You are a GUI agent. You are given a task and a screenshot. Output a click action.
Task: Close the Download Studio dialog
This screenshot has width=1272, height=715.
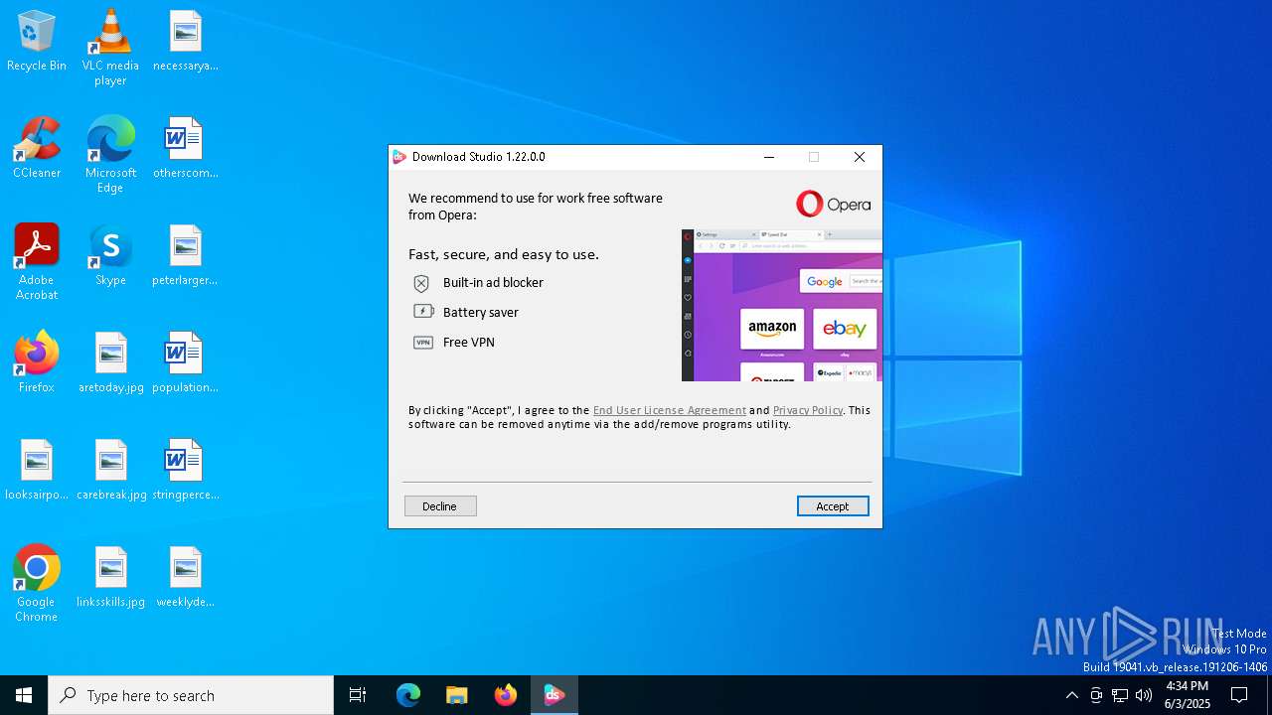tap(860, 157)
